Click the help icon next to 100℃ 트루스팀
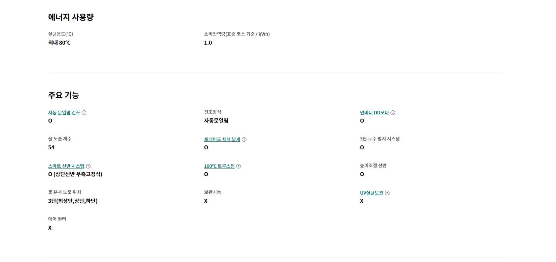 (x=239, y=166)
